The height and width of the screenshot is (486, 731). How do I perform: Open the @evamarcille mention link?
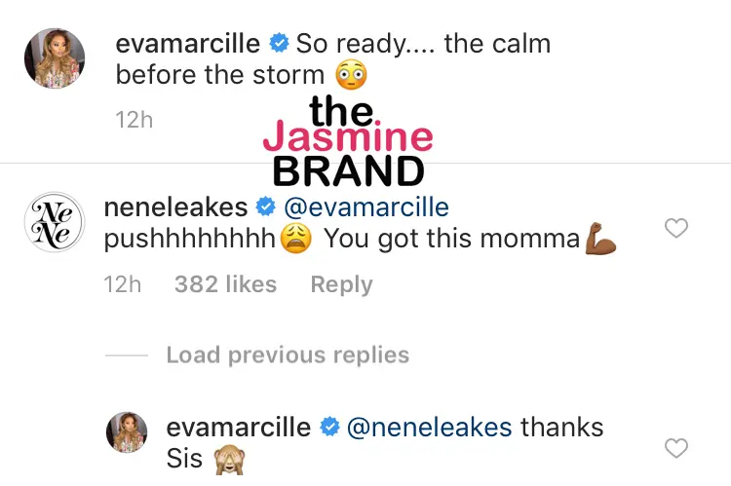pyautogui.click(x=366, y=207)
